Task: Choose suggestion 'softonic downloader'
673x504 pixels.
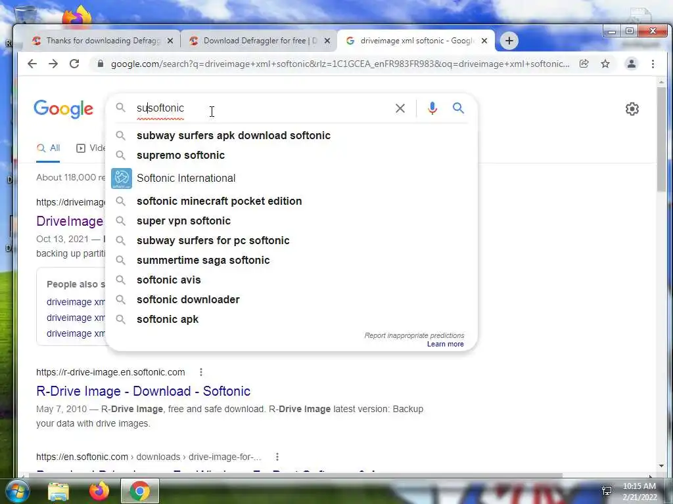Action: click(x=291, y=299)
